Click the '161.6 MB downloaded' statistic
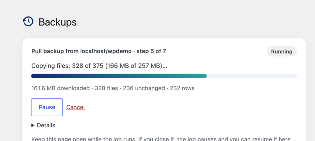 [61, 88]
